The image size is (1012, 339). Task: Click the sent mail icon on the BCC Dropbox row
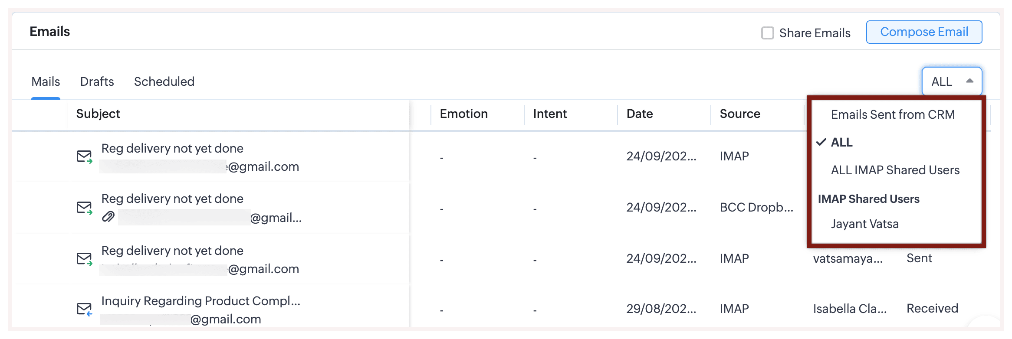tap(84, 208)
